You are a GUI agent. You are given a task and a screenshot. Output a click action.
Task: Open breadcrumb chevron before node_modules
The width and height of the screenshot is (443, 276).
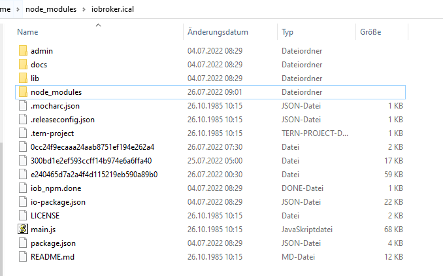click(20, 9)
